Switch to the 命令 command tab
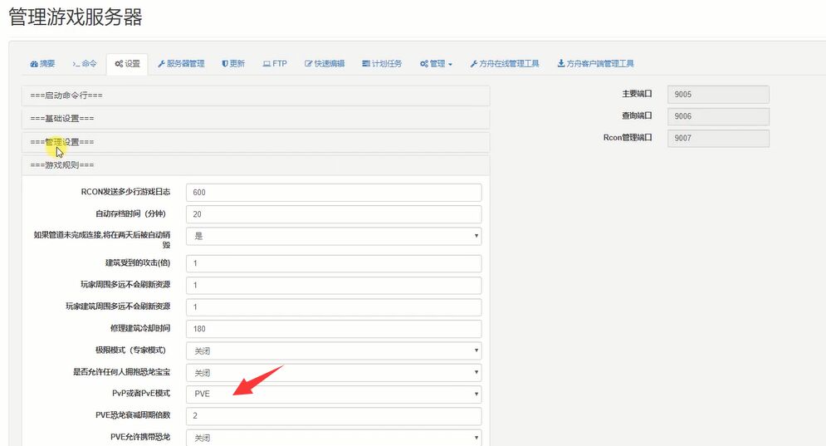This screenshot has height=446, width=826. 84,64
